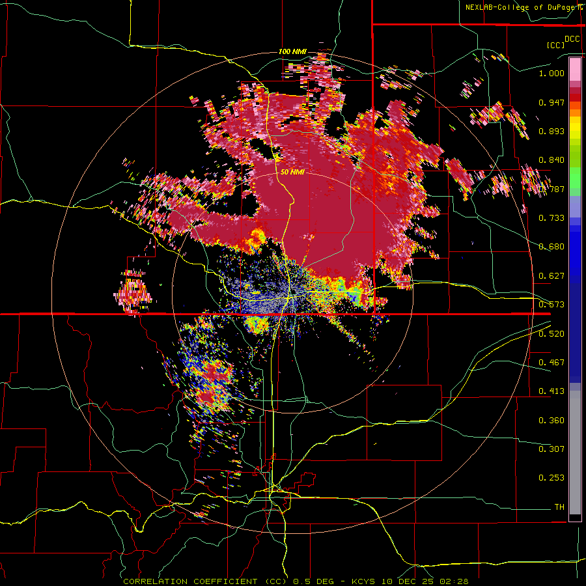Click the 0.627 value on color scale
Viewport: 586px width, 586px height.
pyautogui.click(x=551, y=276)
